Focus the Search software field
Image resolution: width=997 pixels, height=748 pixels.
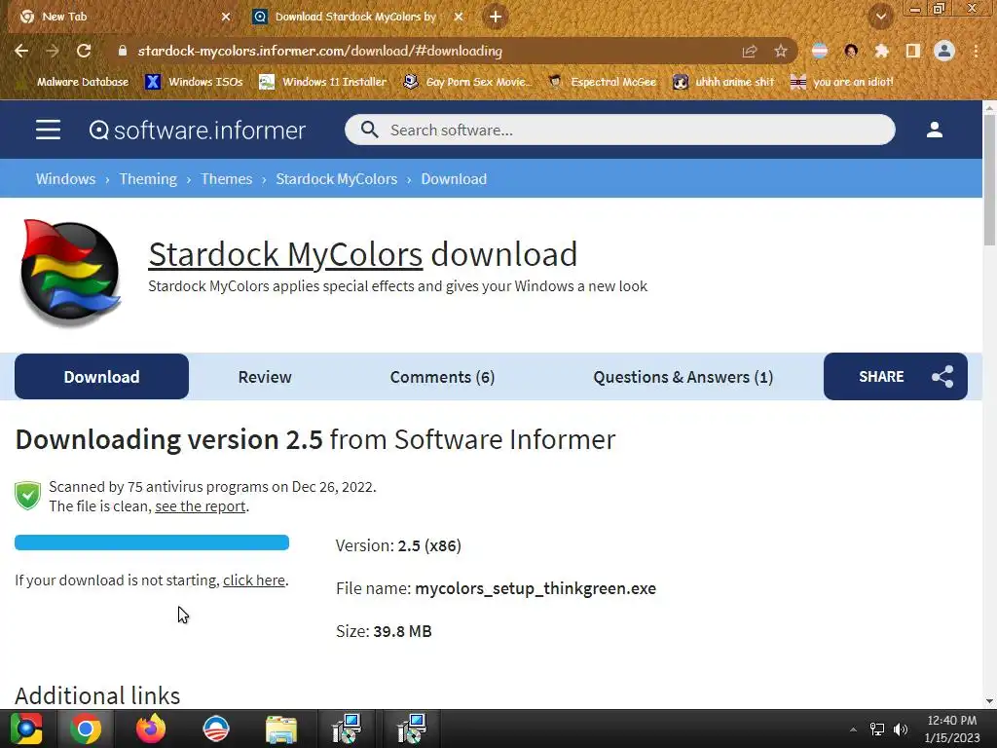pos(620,130)
